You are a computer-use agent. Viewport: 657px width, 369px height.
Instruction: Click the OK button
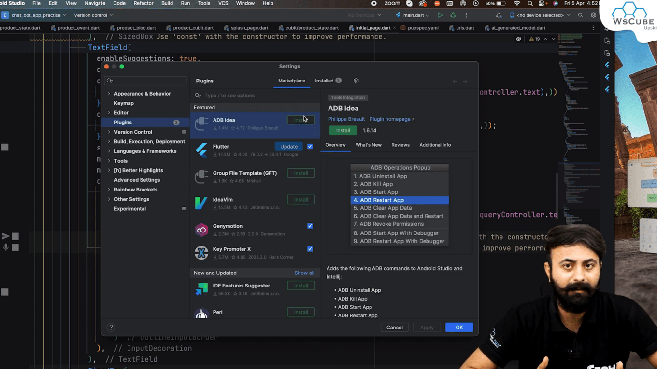(459, 328)
